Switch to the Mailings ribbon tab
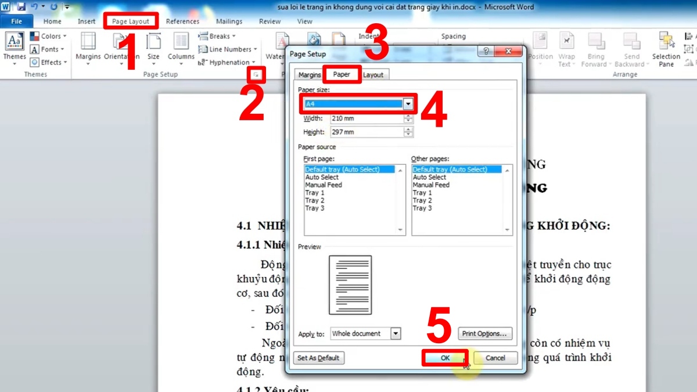 [229, 21]
